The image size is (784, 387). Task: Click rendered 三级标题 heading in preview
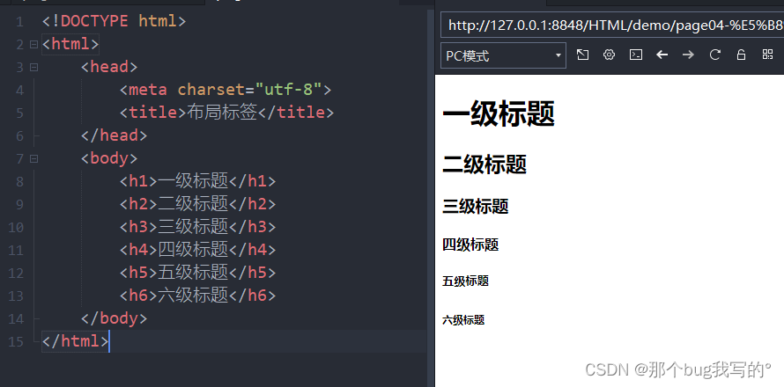tap(476, 206)
